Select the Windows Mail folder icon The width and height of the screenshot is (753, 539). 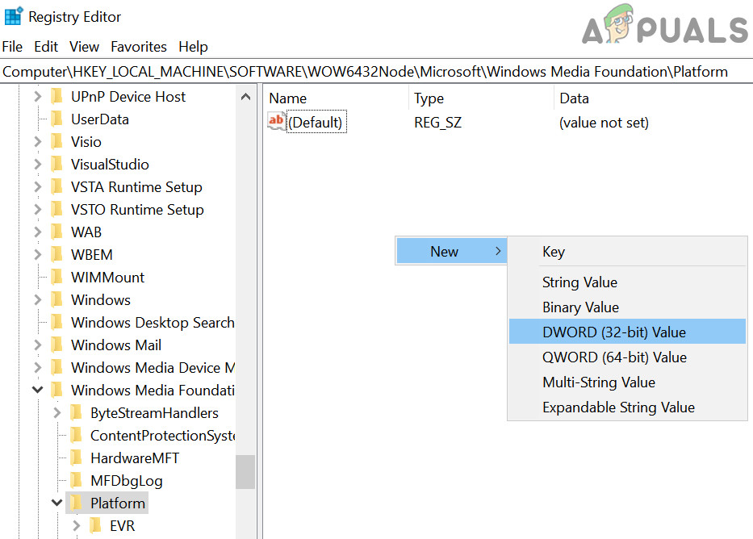pos(56,344)
